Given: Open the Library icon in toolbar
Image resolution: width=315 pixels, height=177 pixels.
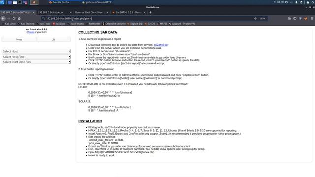Looking at the screenshot, I should pyautogui.click(x=290, y=18).
